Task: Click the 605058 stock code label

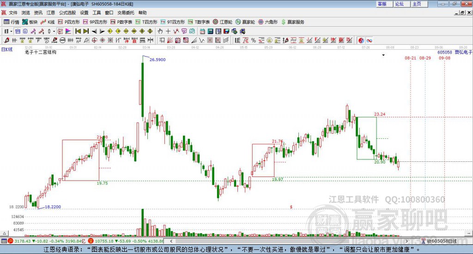Action: (445, 52)
